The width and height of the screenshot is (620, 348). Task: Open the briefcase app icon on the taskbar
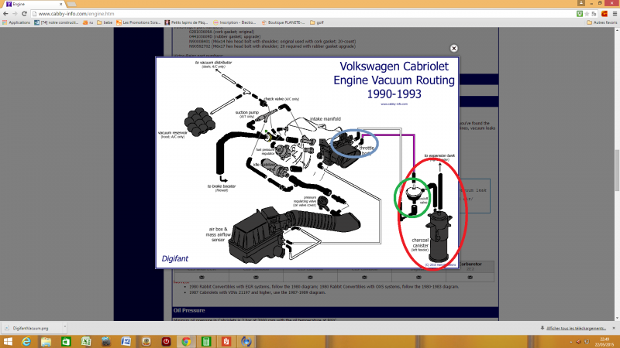(106, 341)
